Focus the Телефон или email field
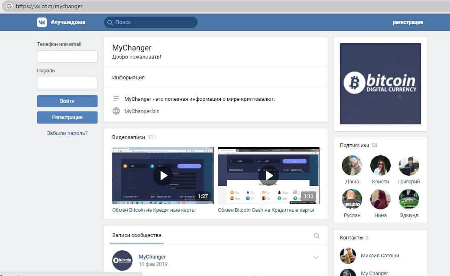 pyautogui.click(x=67, y=57)
